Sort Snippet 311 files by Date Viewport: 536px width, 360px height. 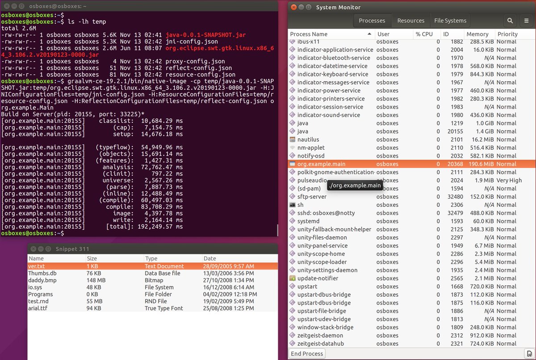click(x=239, y=259)
